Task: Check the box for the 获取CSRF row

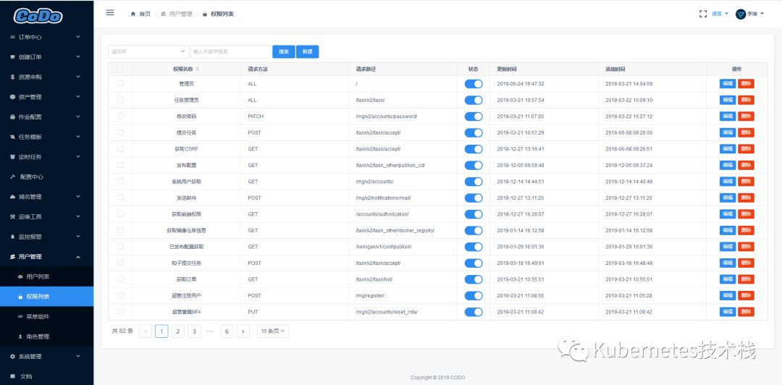Action: click(x=120, y=148)
